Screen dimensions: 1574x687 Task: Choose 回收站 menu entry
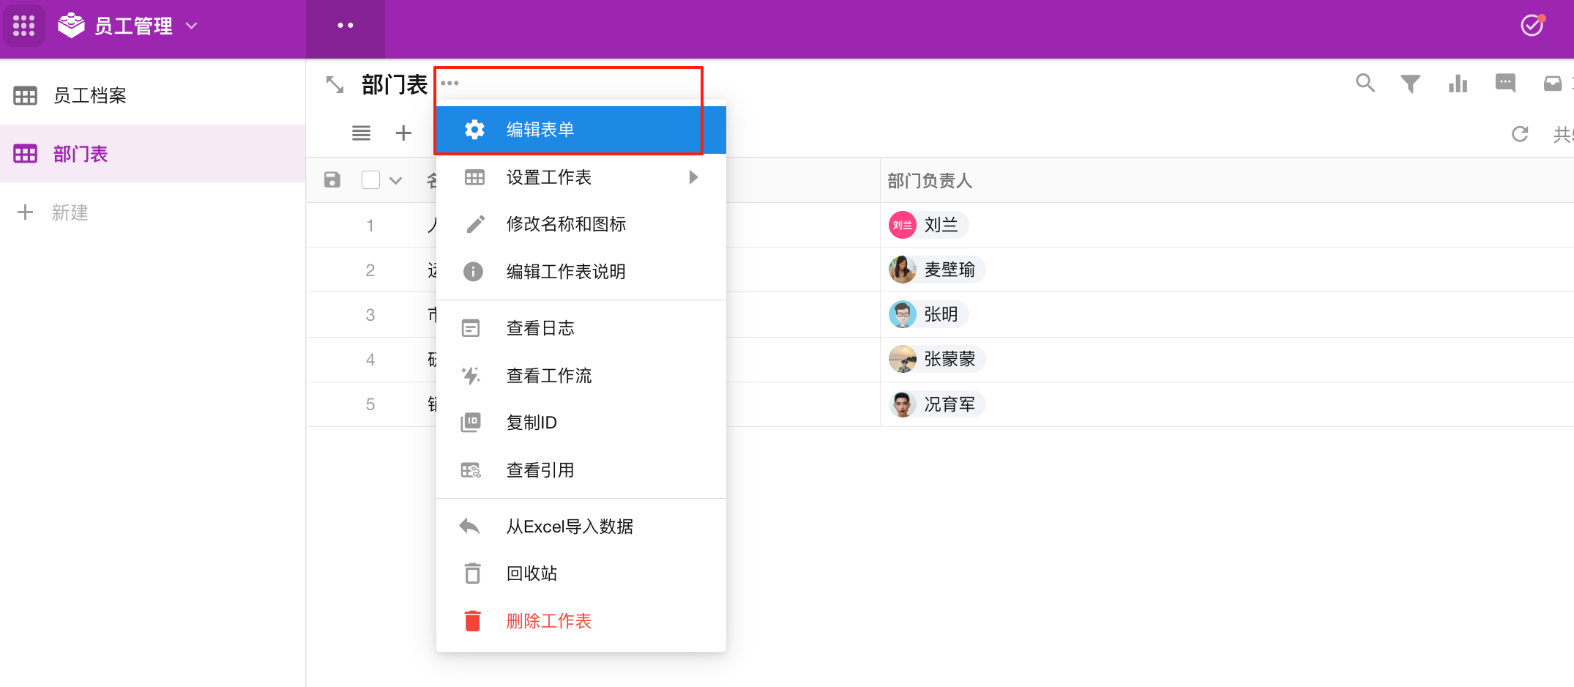[581, 573]
